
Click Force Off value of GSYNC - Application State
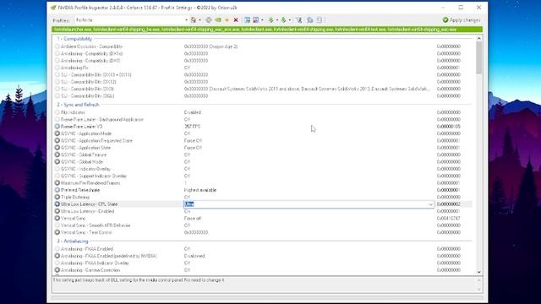coord(193,148)
